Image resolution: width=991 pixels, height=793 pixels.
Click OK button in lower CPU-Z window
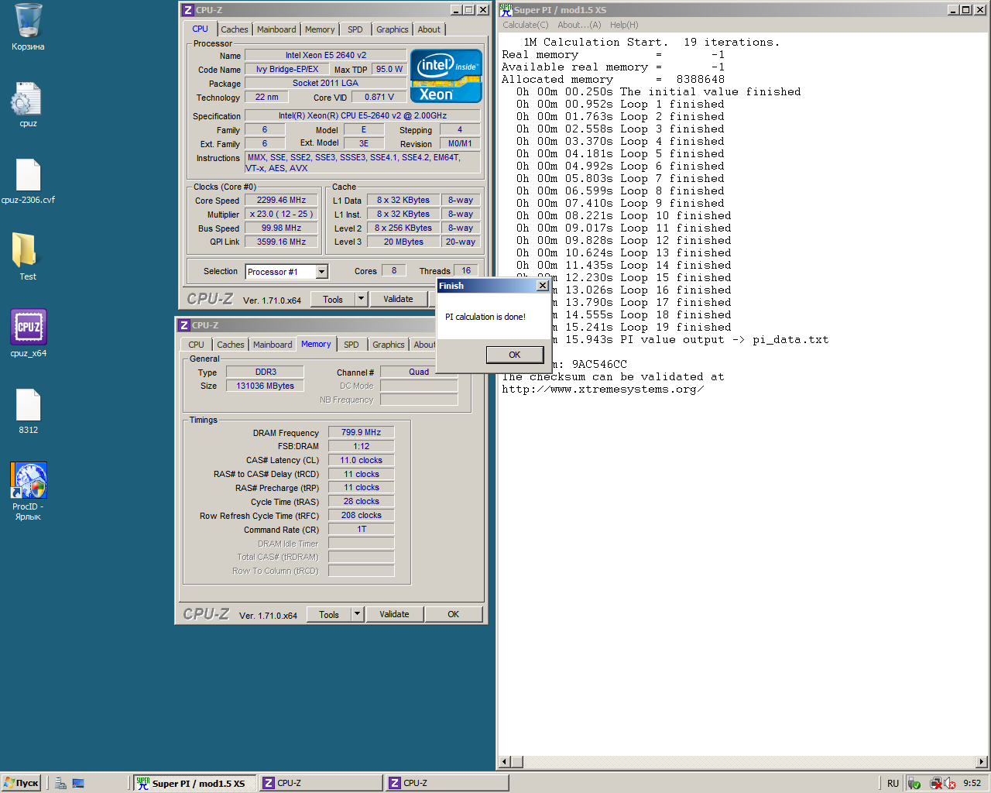pyautogui.click(x=454, y=614)
